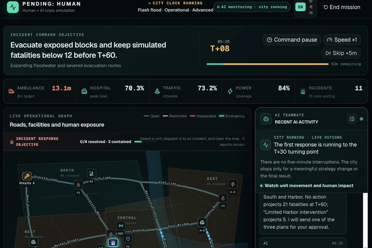372x248 pixels.
Task: Click the resolved incidents progress bar
Action: pyautogui.click(x=145, y=142)
